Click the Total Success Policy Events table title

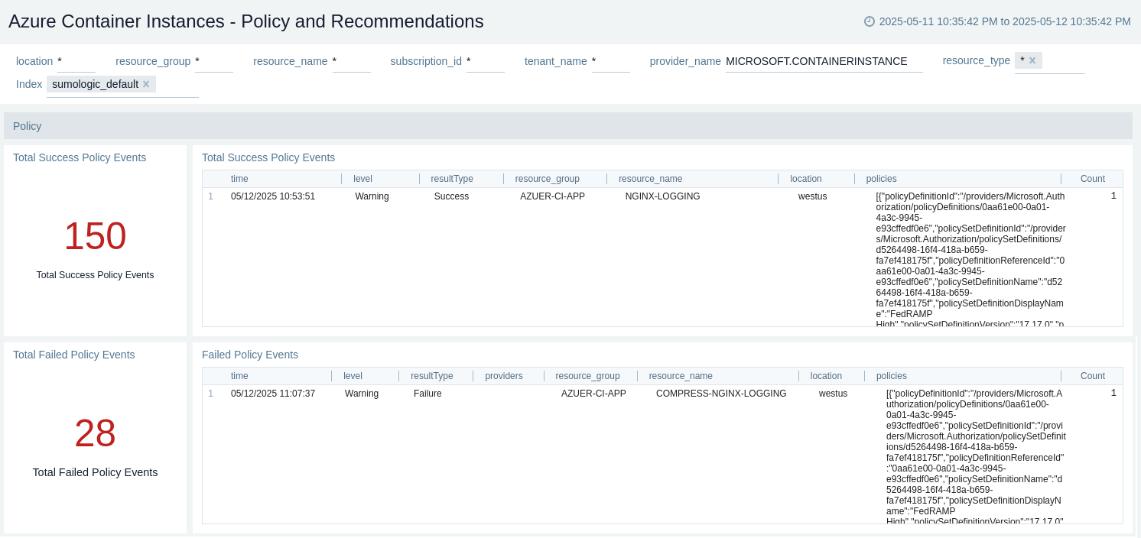pyautogui.click(x=268, y=157)
